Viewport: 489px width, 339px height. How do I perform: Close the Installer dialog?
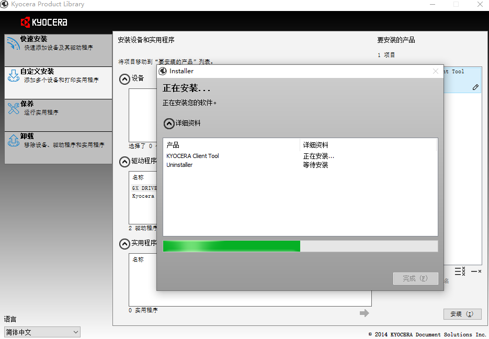click(436, 71)
